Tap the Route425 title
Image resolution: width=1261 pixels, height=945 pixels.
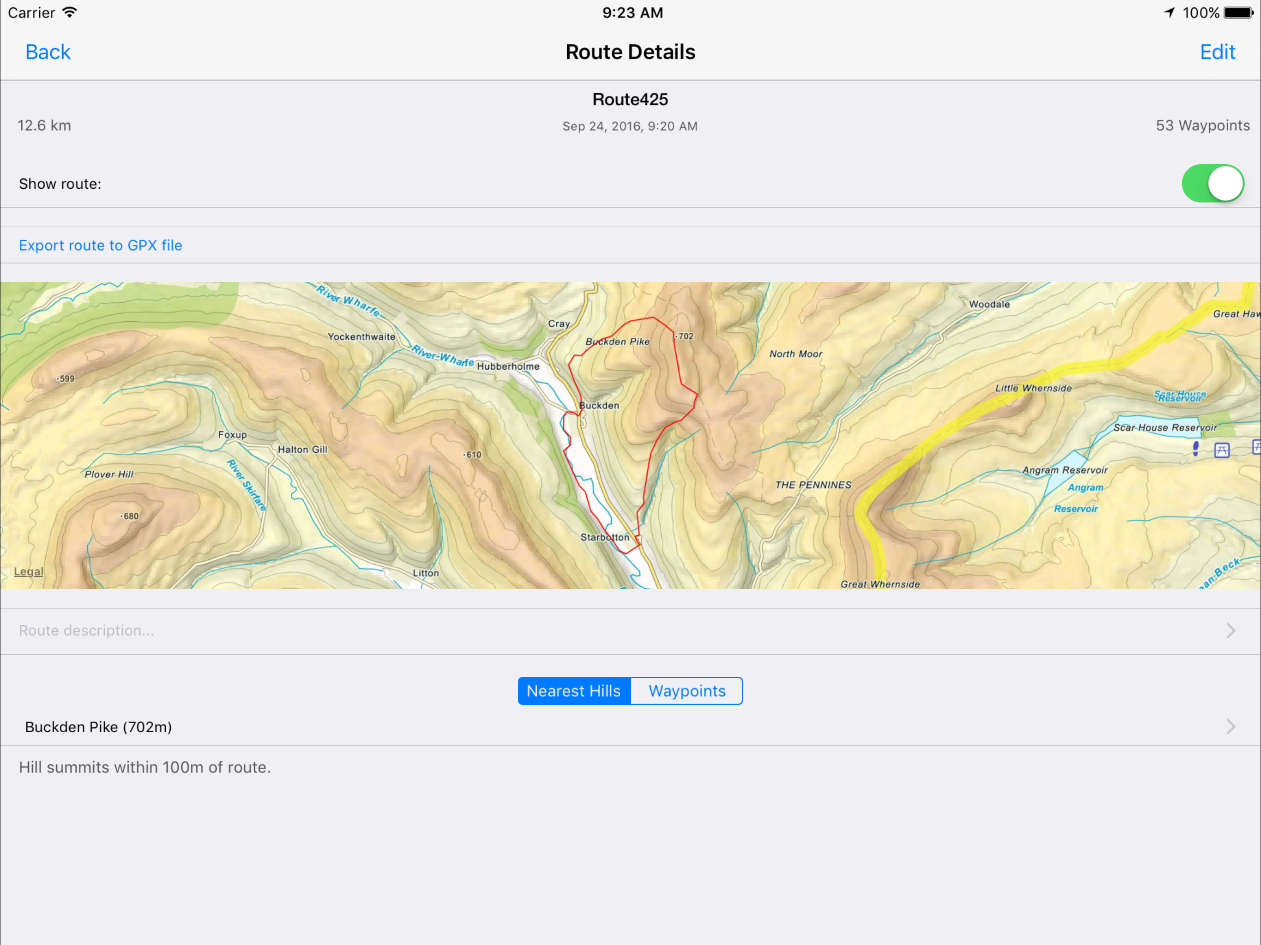(630, 99)
